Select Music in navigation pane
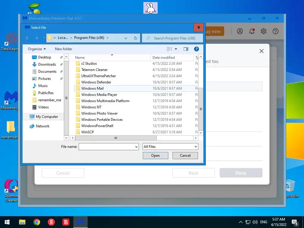The width and height of the screenshot is (304, 228). point(43,86)
